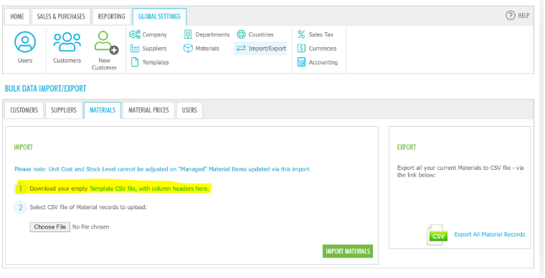The image size is (545, 278).
Task: Switch to the Reporting tab
Action: 112,16
